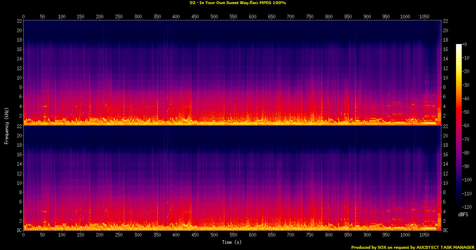This screenshot has height=250, width=476.
Task: Click the +0 label on the dBFS scale
Action: (465, 44)
